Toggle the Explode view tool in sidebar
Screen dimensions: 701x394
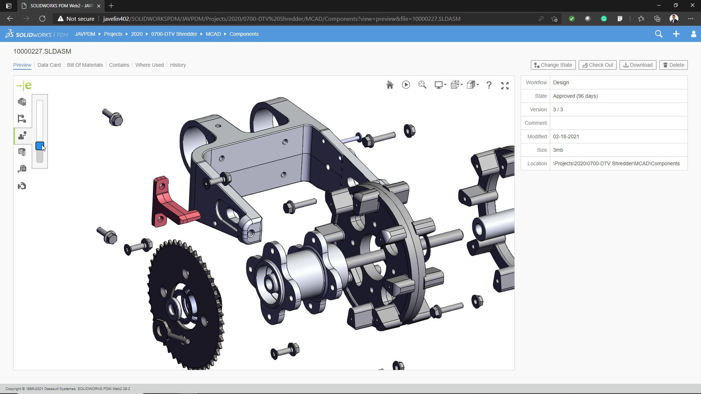click(x=22, y=136)
